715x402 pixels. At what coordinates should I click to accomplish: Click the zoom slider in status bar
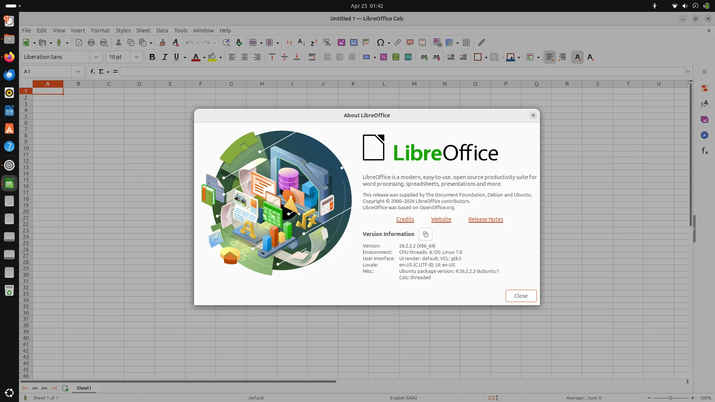[x=670, y=398]
